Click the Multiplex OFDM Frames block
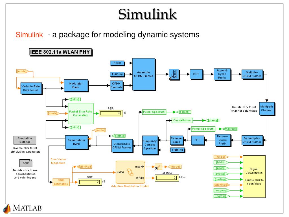Screen dimensions: 289x217 tap(252, 74)
